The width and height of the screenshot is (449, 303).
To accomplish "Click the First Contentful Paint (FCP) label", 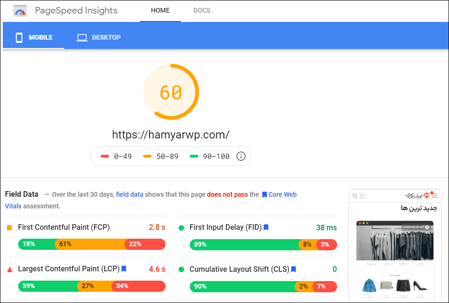I will (x=64, y=227).
